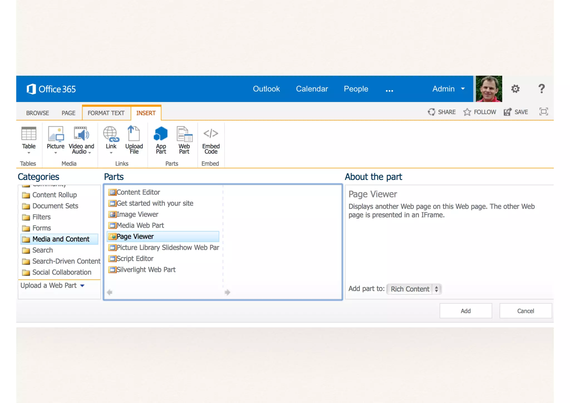Click the Web Part ribbon icon
Screen dimensions: 570x403
pyautogui.click(x=184, y=134)
